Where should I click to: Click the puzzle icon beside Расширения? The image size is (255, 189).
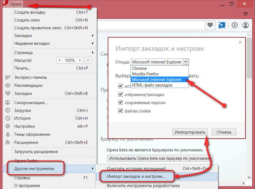click(x=7, y=142)
